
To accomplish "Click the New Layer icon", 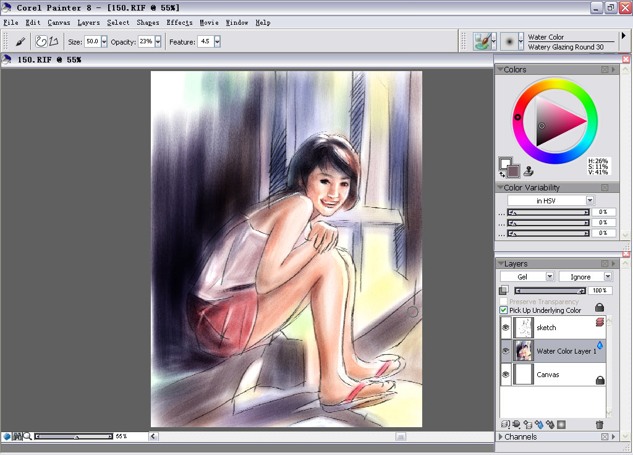I will click(x=528, y=424).
